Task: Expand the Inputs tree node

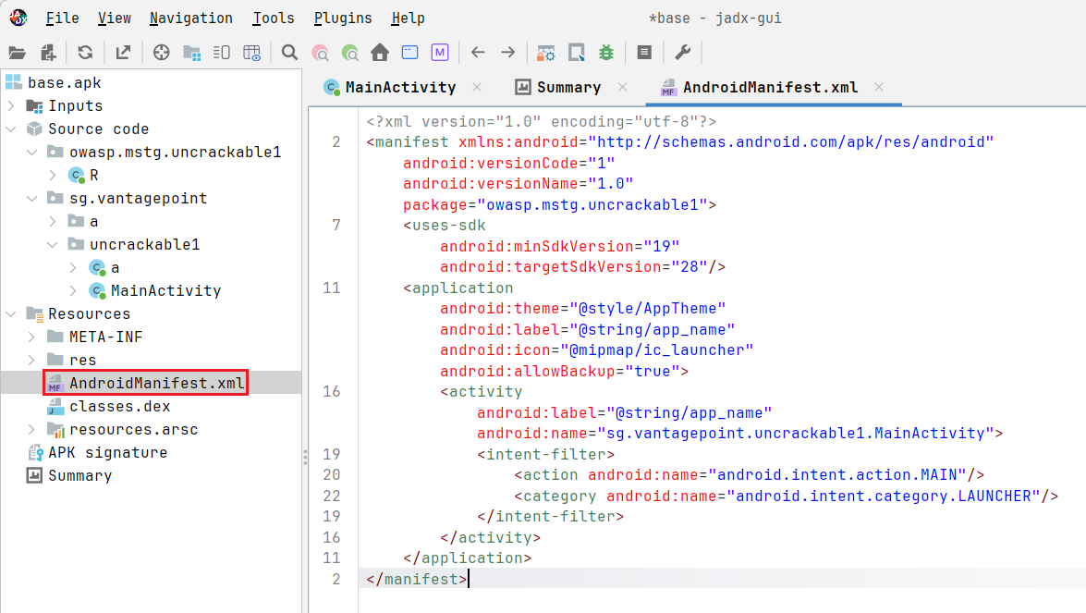Action: click(x=11, y=106)
